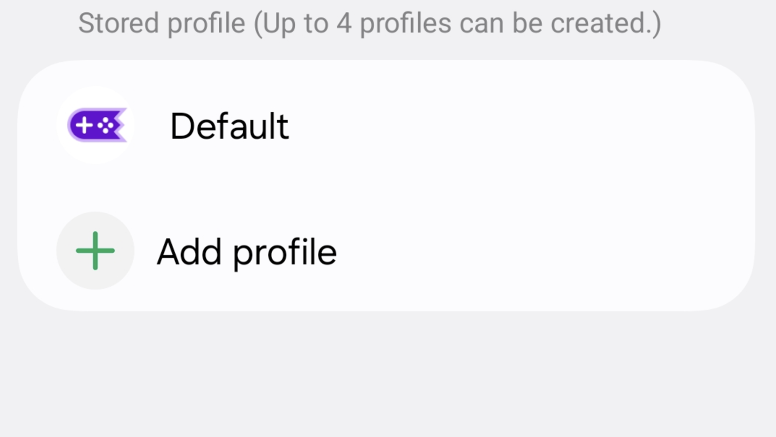Hit the green cross add icon

(95, 251)
